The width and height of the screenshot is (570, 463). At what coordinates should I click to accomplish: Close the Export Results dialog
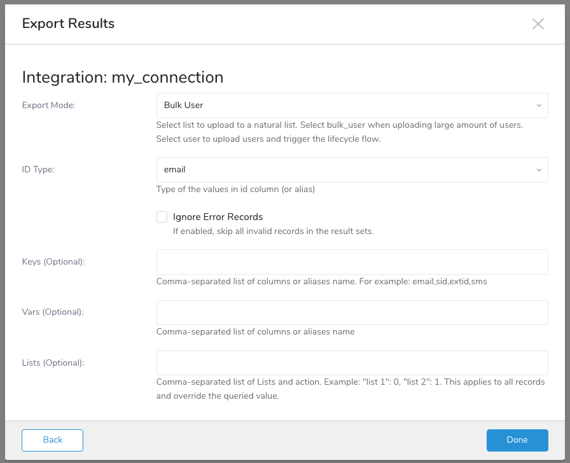[x=538, y=24]
